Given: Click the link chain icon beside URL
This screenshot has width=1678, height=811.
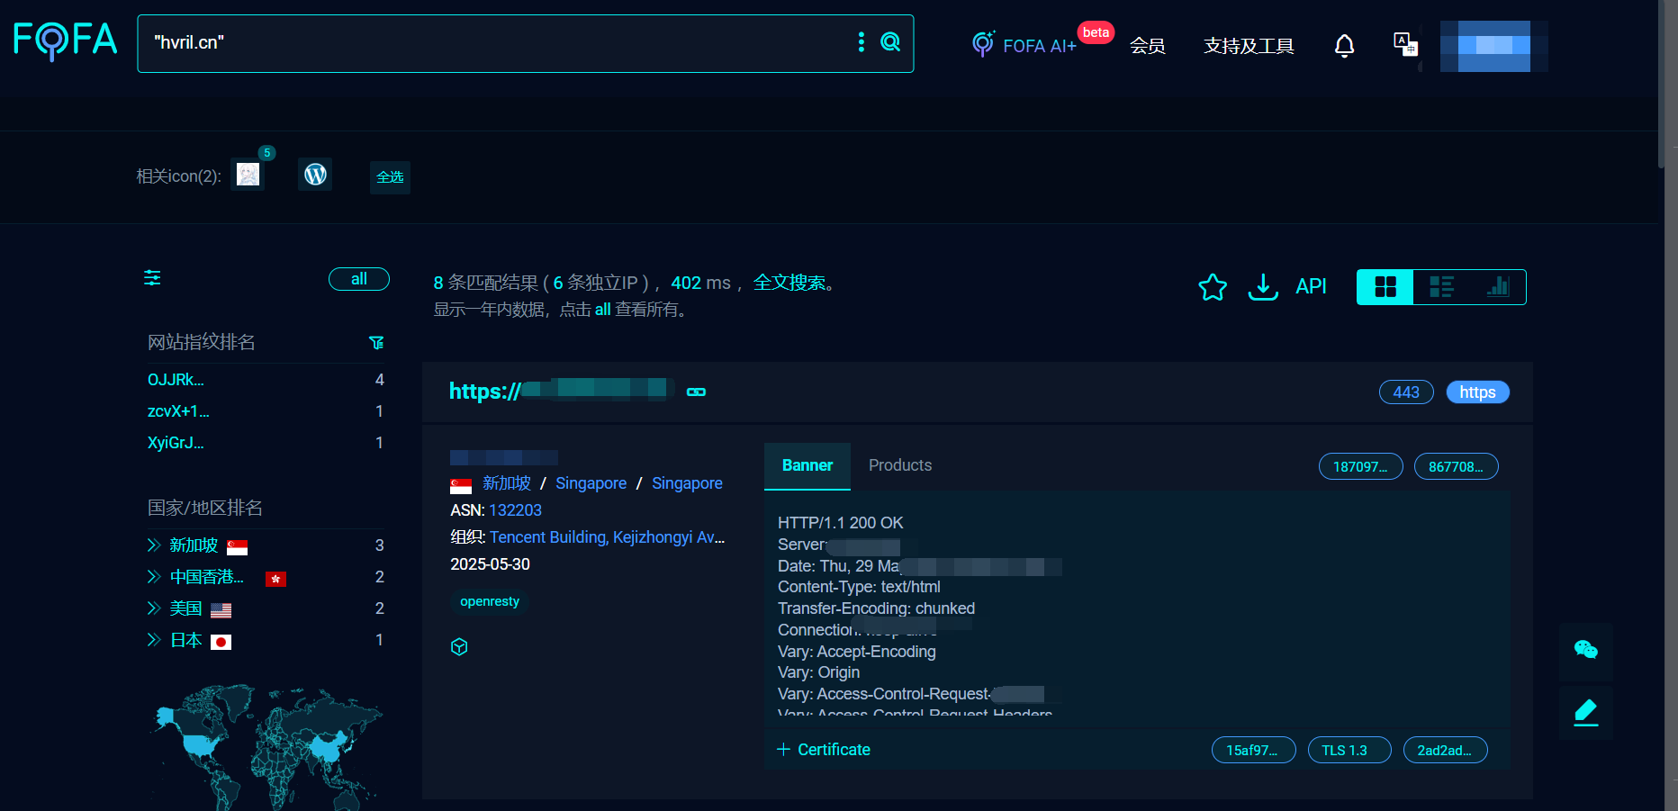Looking at the screenshot, I should 696,392.
